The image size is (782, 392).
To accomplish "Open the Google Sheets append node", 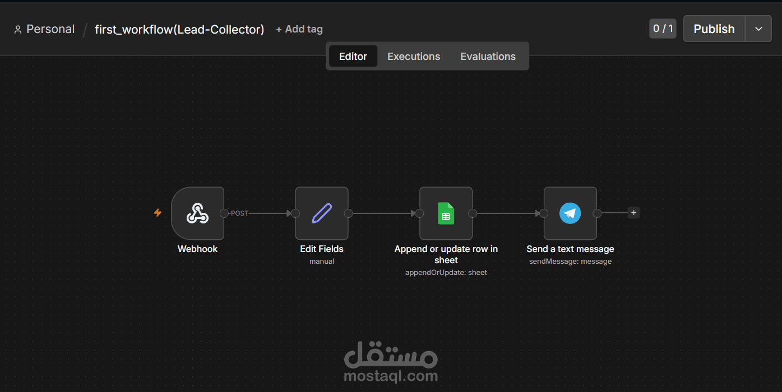I will click(x=446, y=213).
